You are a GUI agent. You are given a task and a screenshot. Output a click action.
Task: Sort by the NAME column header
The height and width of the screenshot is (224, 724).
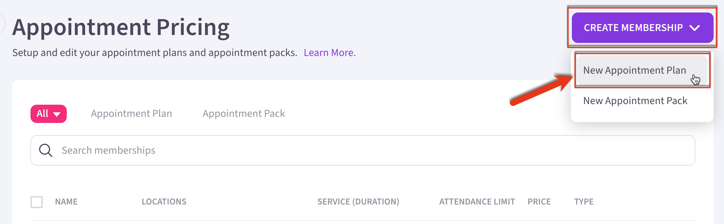[x=66, y=202]
